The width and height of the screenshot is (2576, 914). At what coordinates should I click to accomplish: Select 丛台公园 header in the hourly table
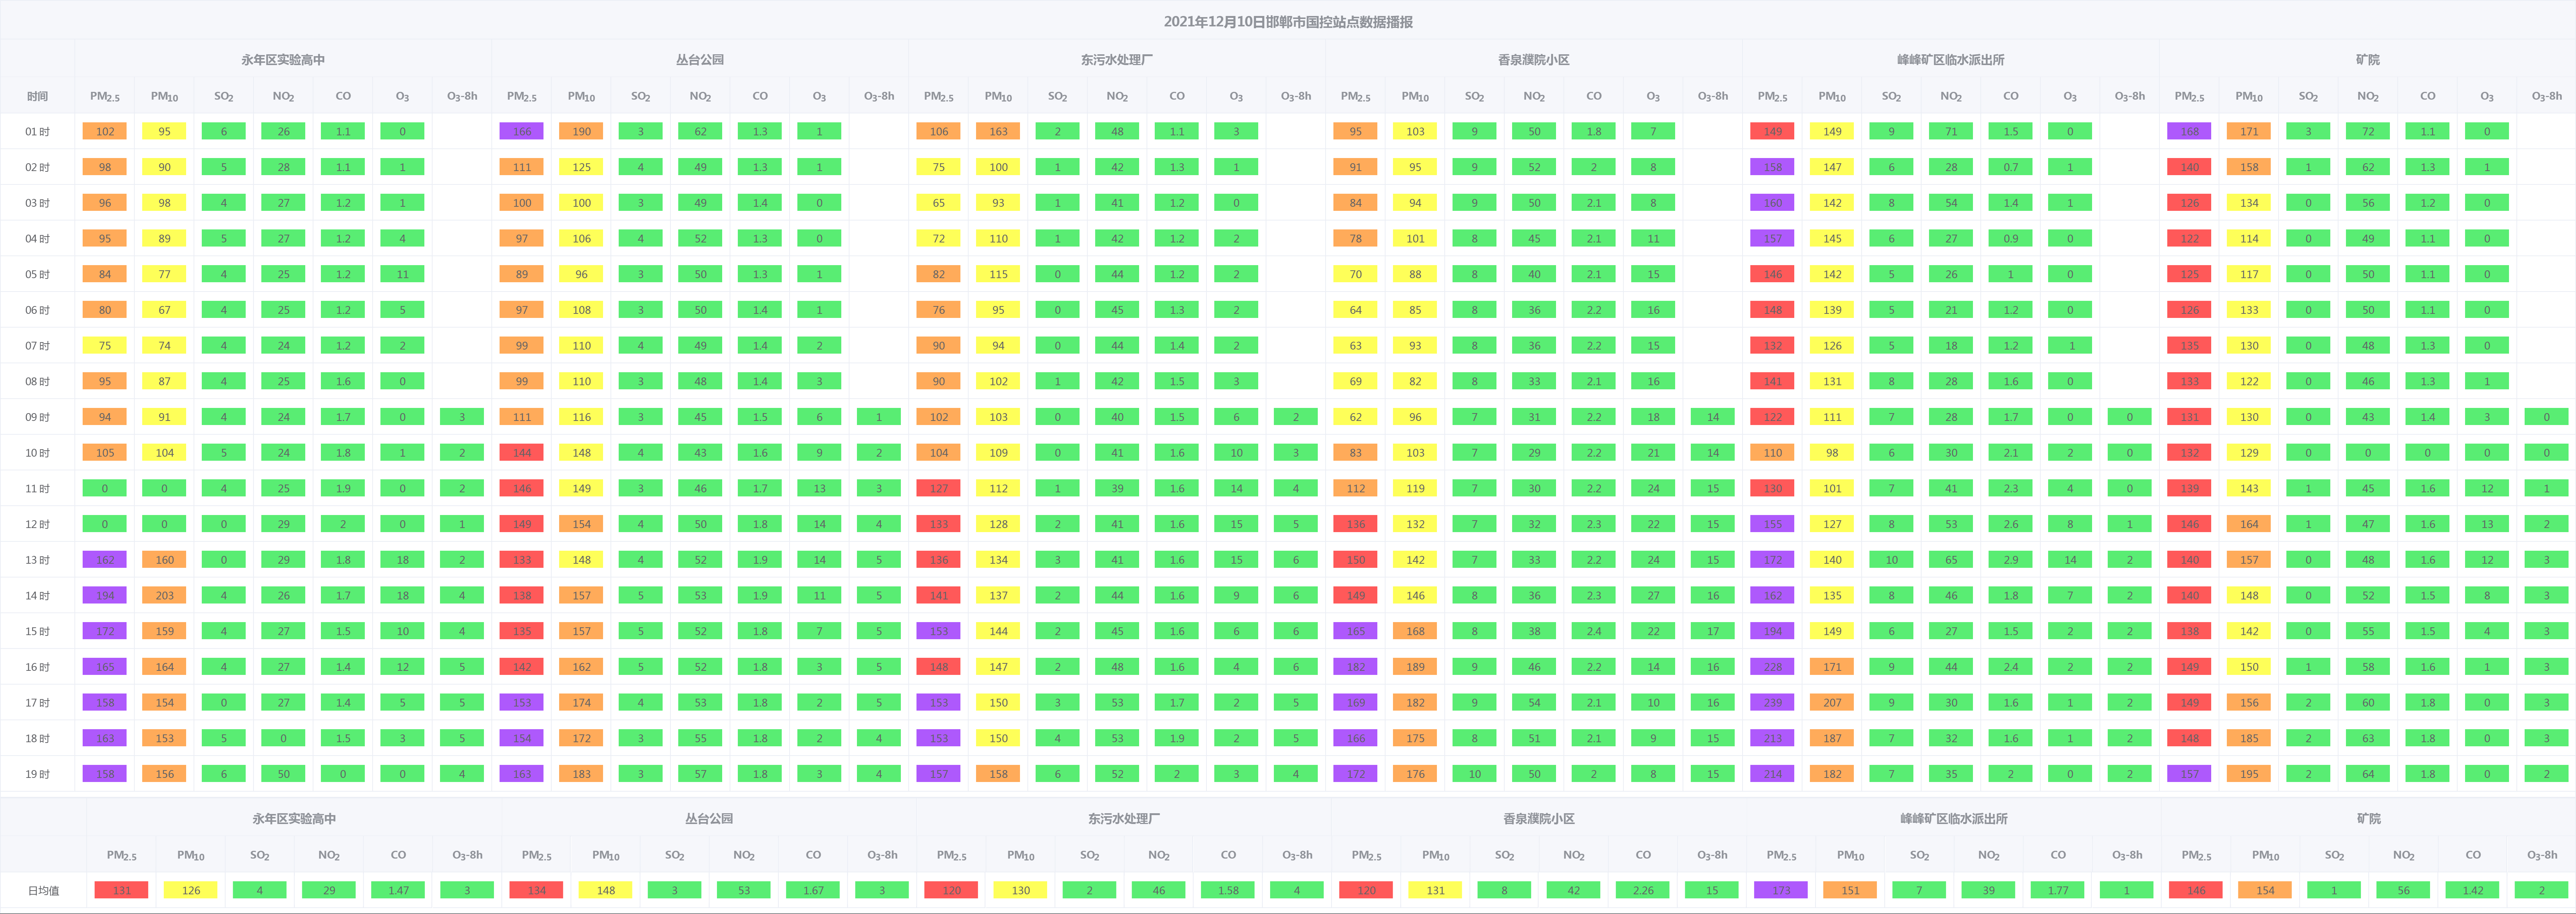tap(700, 60)
